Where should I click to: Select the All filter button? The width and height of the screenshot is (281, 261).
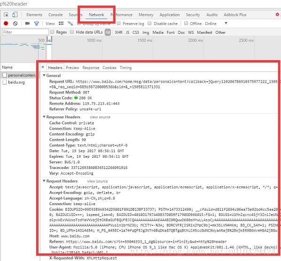pyautogui.click(x=108, y=32)
